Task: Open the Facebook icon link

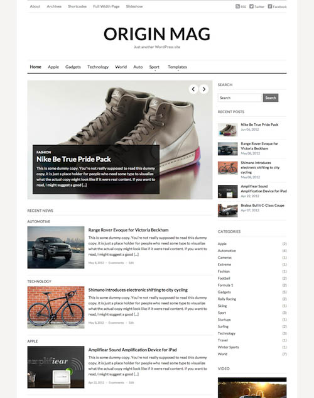Action: coord(270,6)
